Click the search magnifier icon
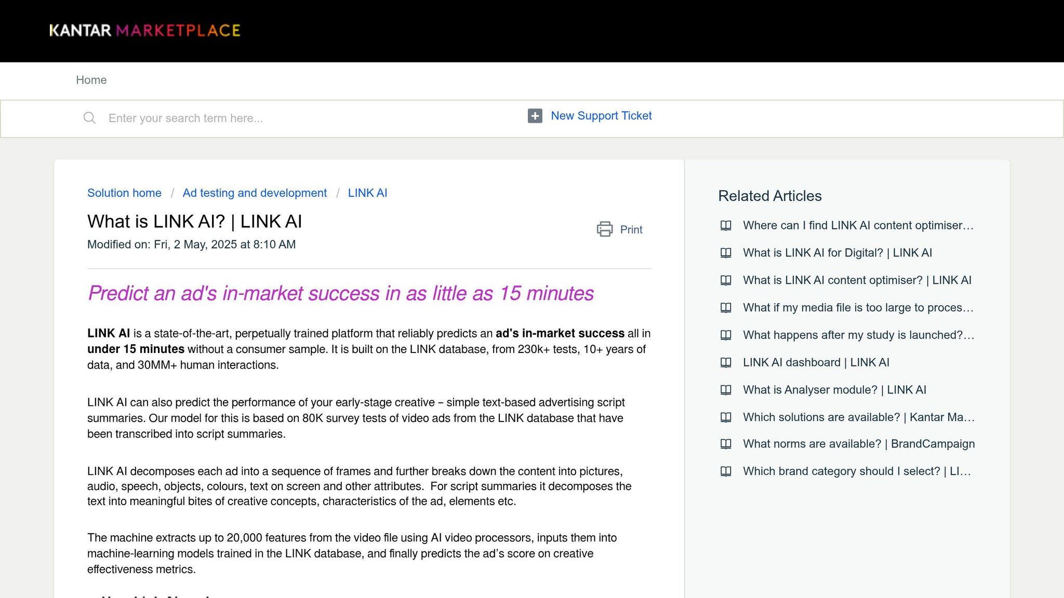Screen dimensions: 1064x598 tap(89, 118)
